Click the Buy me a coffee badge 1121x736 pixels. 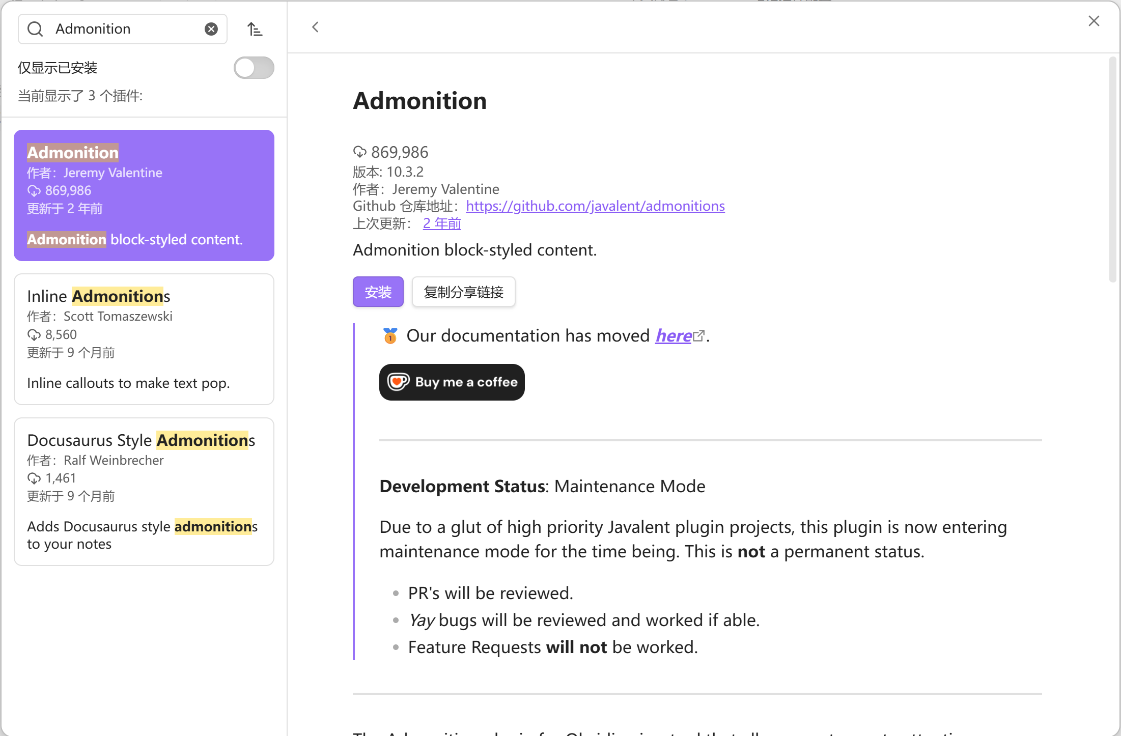click(x=452, y=382)
